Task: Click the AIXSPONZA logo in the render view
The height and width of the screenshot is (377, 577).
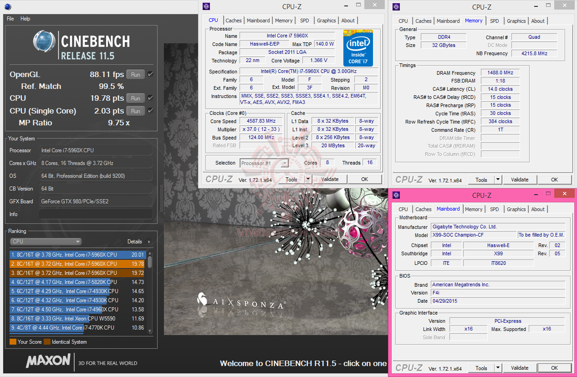Action: [242, 301]
